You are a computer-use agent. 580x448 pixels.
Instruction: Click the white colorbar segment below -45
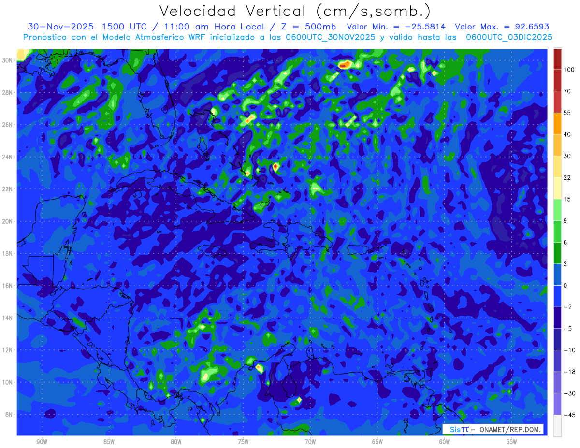point(557,426)
